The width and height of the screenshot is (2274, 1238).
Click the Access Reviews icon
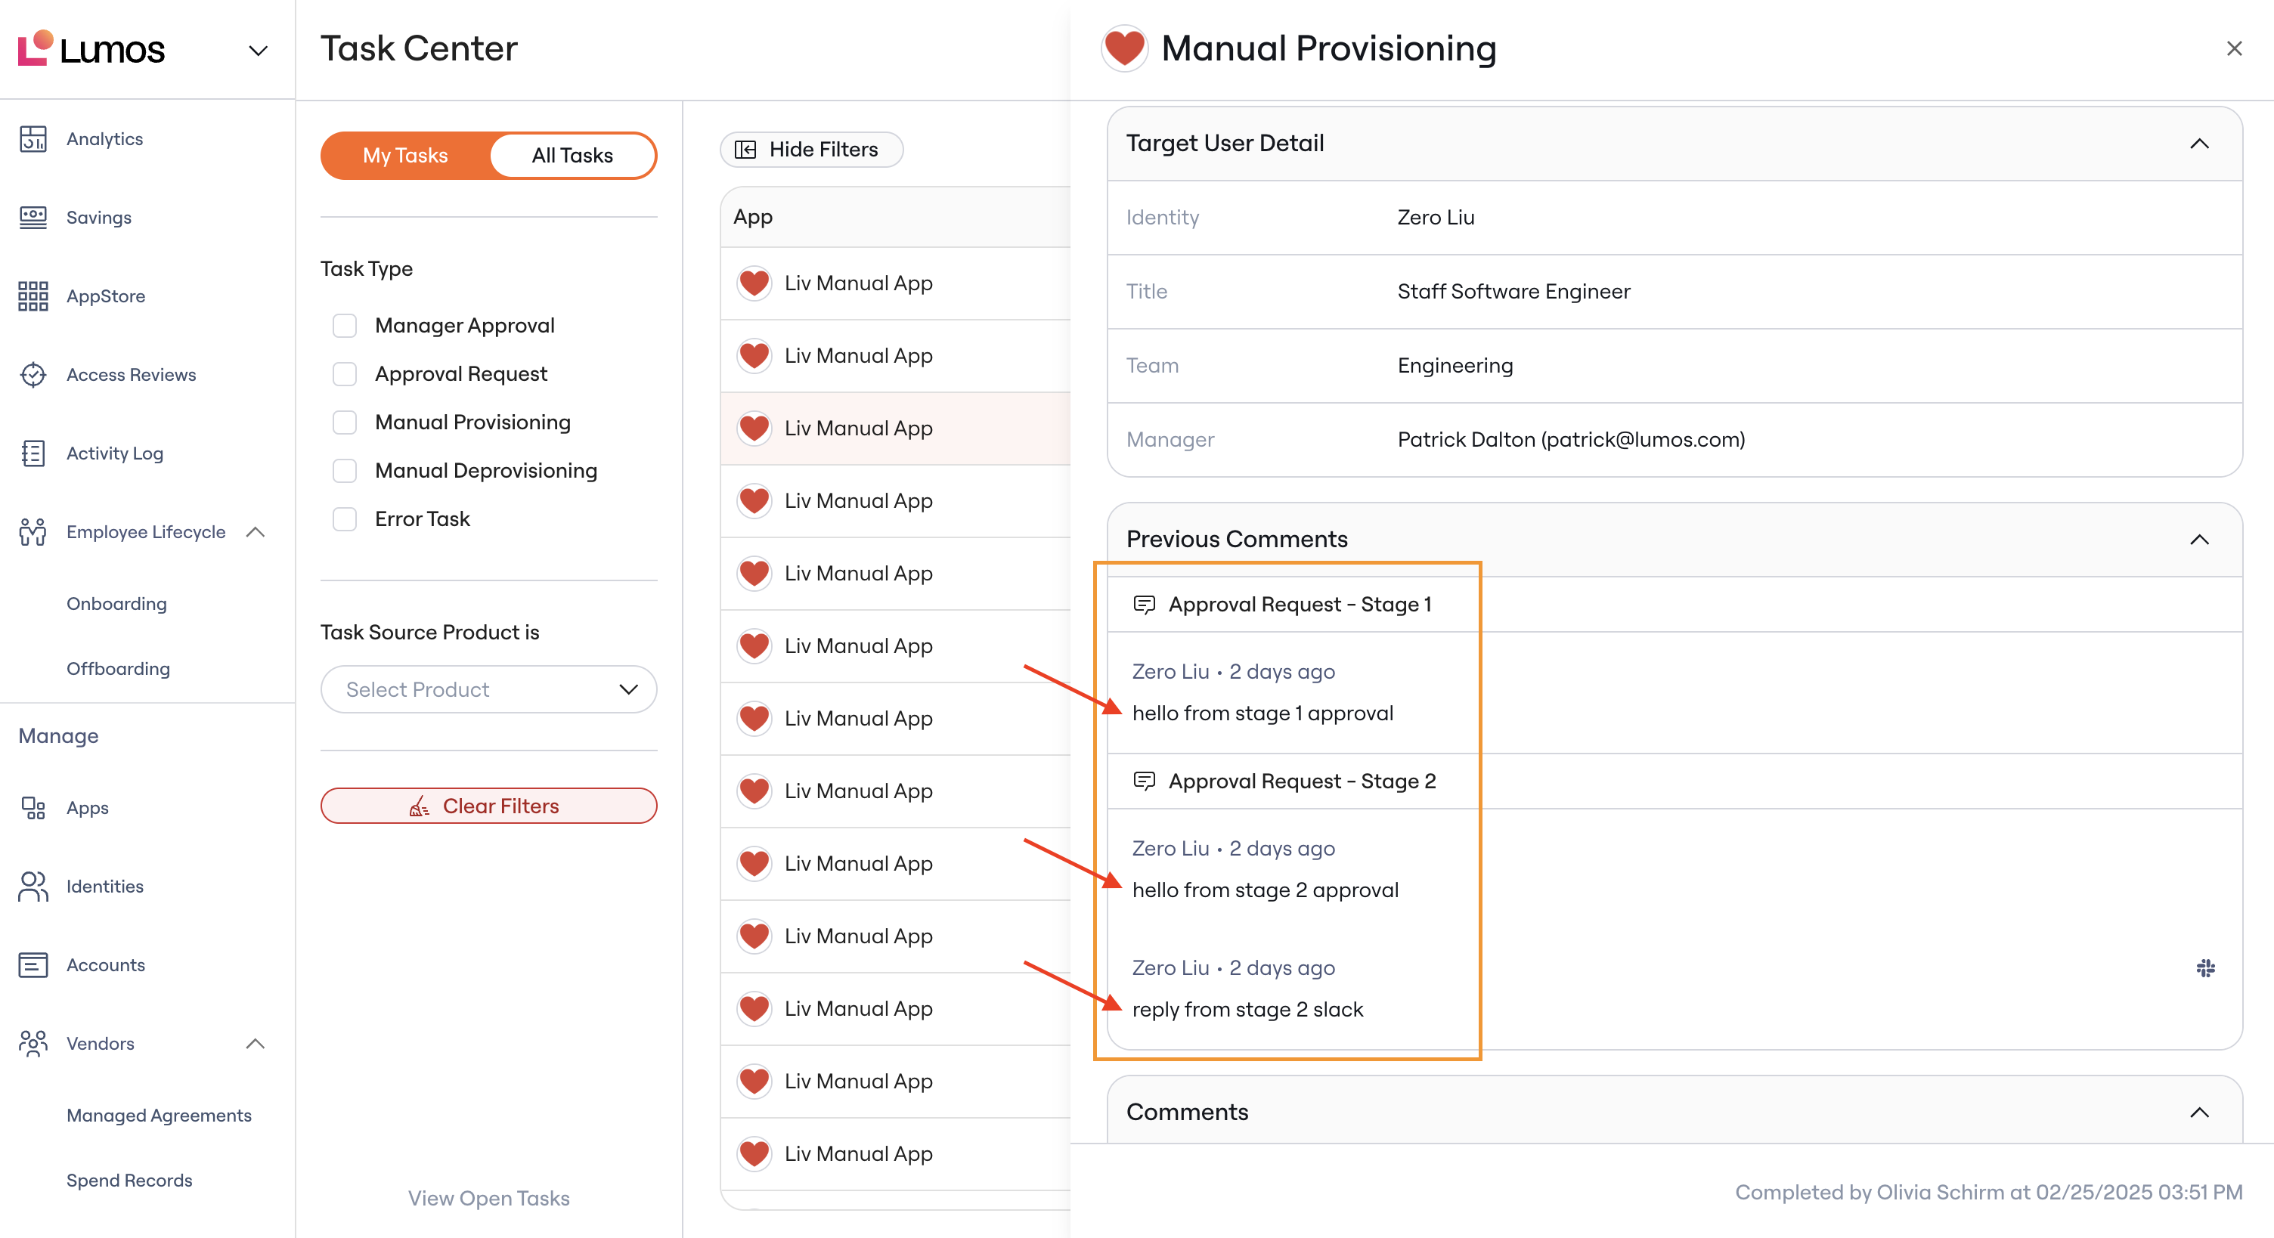pos(33,374)
